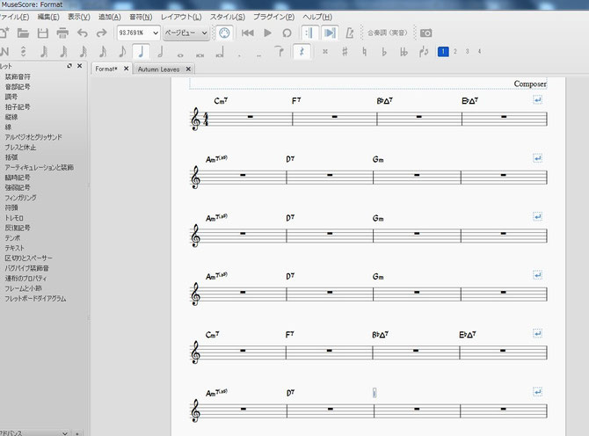This screenshot has width=589, height=436.
Task: Open the Add (追加) menu
Action: (110, 17)
